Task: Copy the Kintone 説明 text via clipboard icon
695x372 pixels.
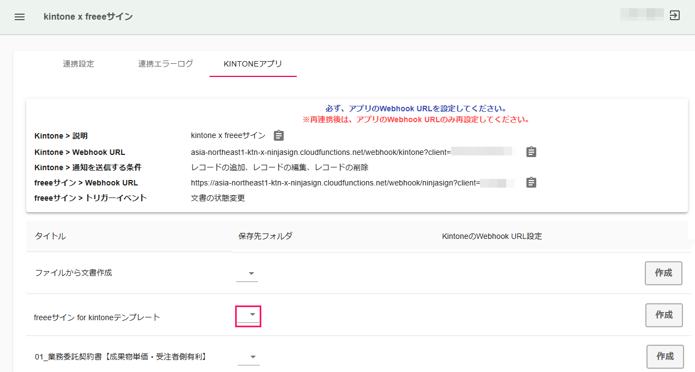Action: [x=279, y=135]
